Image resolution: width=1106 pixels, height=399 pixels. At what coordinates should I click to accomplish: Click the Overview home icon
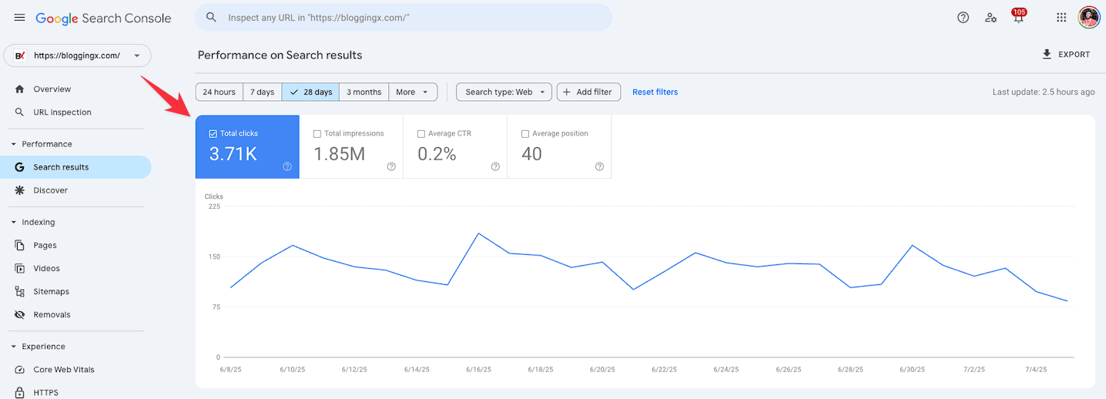point(20,89)
